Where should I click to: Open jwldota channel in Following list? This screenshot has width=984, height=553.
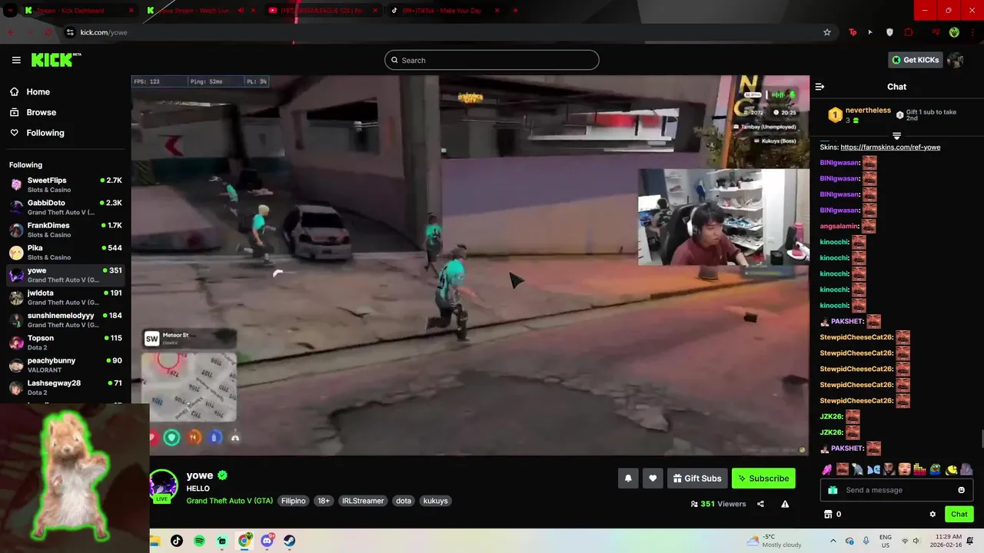coord(65,297)
